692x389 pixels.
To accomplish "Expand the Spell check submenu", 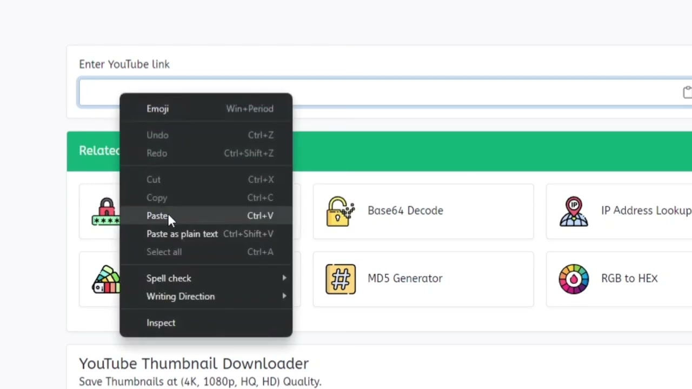I will pyautogui.click(x=205, y=278).
